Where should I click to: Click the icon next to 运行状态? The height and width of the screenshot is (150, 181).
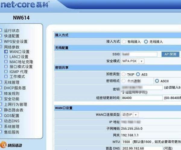1,30
